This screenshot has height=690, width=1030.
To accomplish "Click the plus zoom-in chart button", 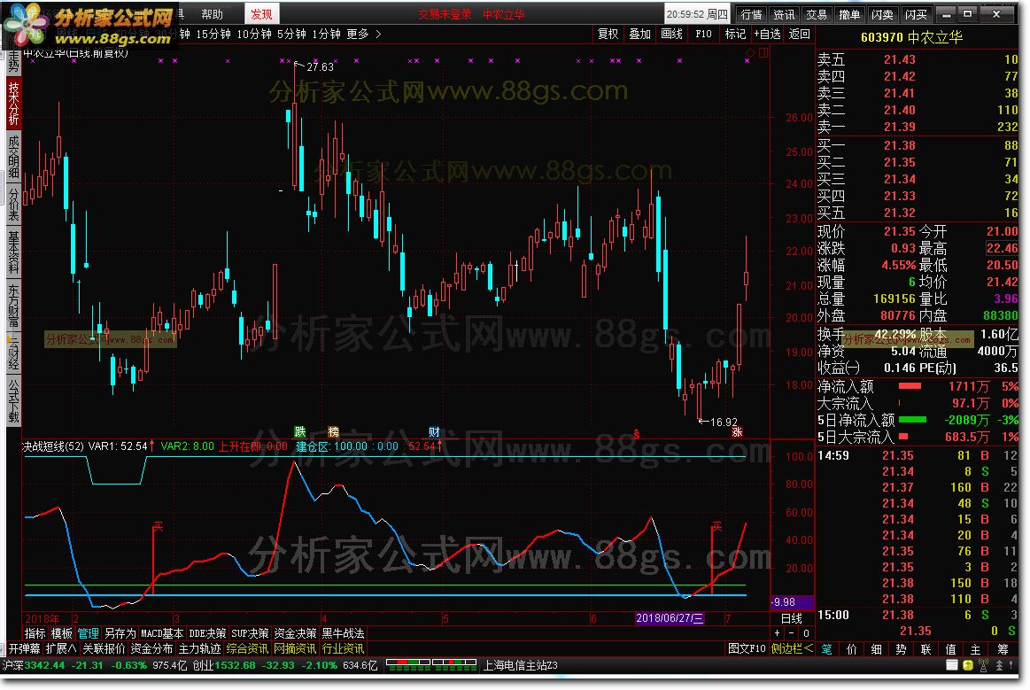I will tap(777, 633).
